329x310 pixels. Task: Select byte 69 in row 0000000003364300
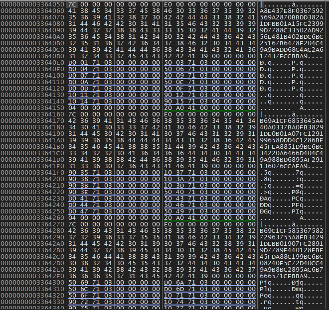(x=84, y=283)
